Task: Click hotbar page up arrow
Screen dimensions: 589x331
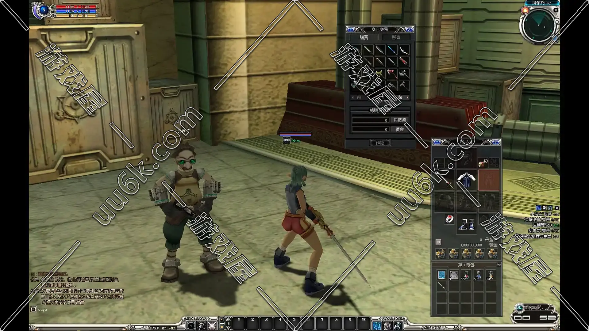Action: (x=221, y=320)
